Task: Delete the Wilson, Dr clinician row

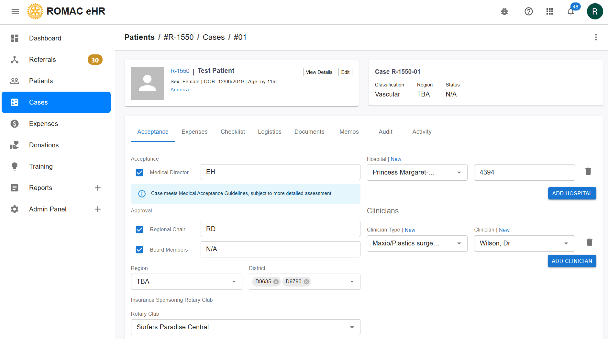Action: (589, 243)
